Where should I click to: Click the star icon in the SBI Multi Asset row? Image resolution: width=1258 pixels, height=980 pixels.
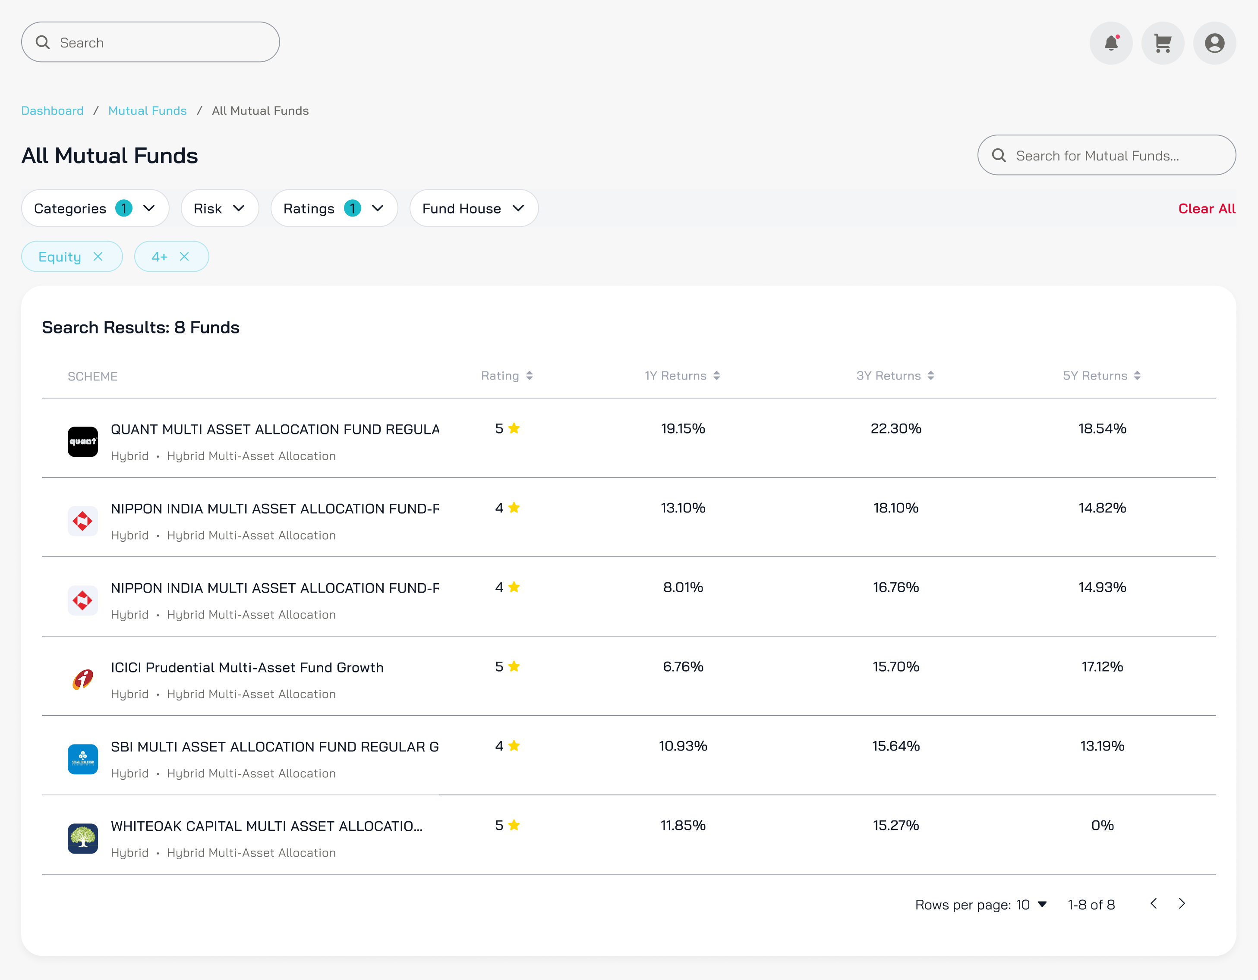click(x=514, y=746)
